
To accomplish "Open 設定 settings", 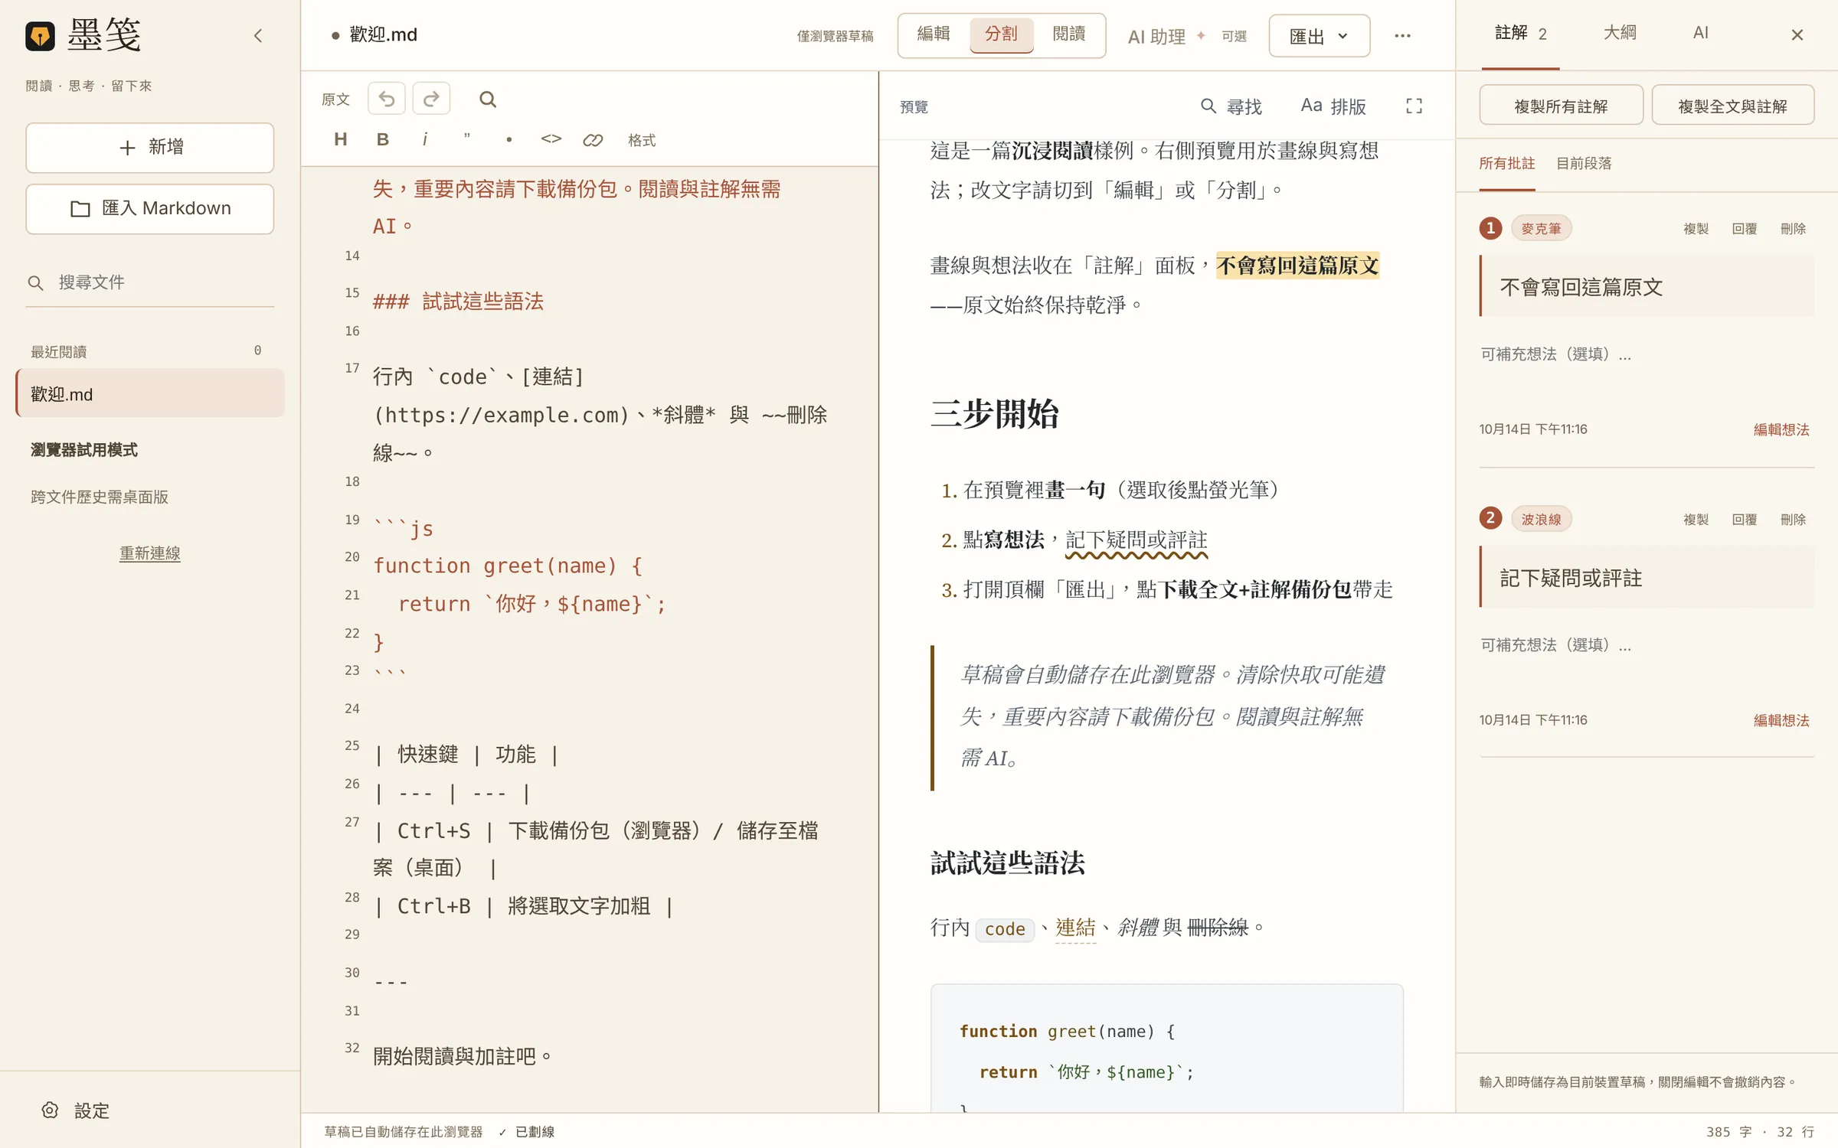I will coord(75,1110).
